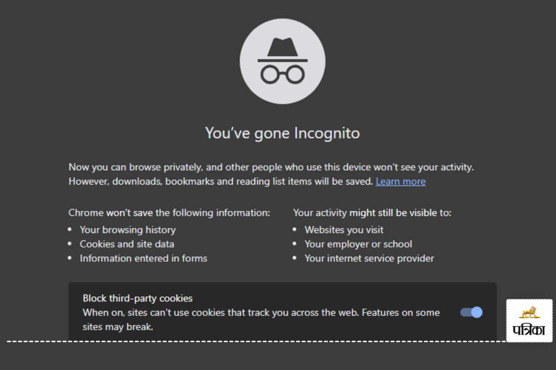
Task: Click "Your internet service provider" list item
Action: pos(369,258)
